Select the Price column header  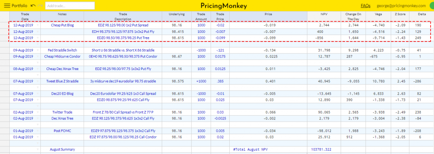pyautogui.click(x=268, y=16)
